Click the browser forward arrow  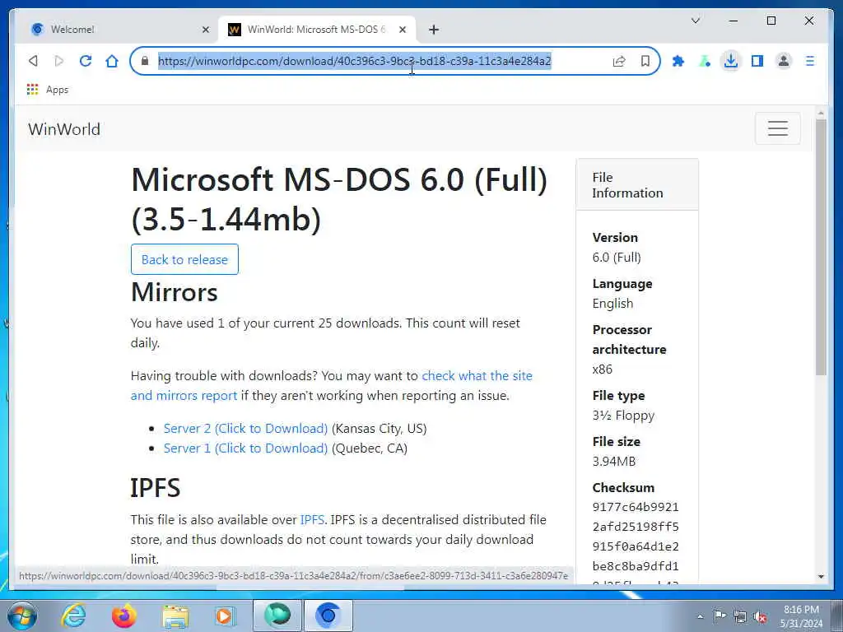coord(59,61)
